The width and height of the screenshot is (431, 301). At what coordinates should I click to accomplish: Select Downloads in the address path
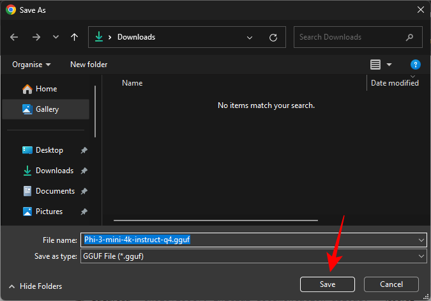pyautogui.click(x=137, y=37)
